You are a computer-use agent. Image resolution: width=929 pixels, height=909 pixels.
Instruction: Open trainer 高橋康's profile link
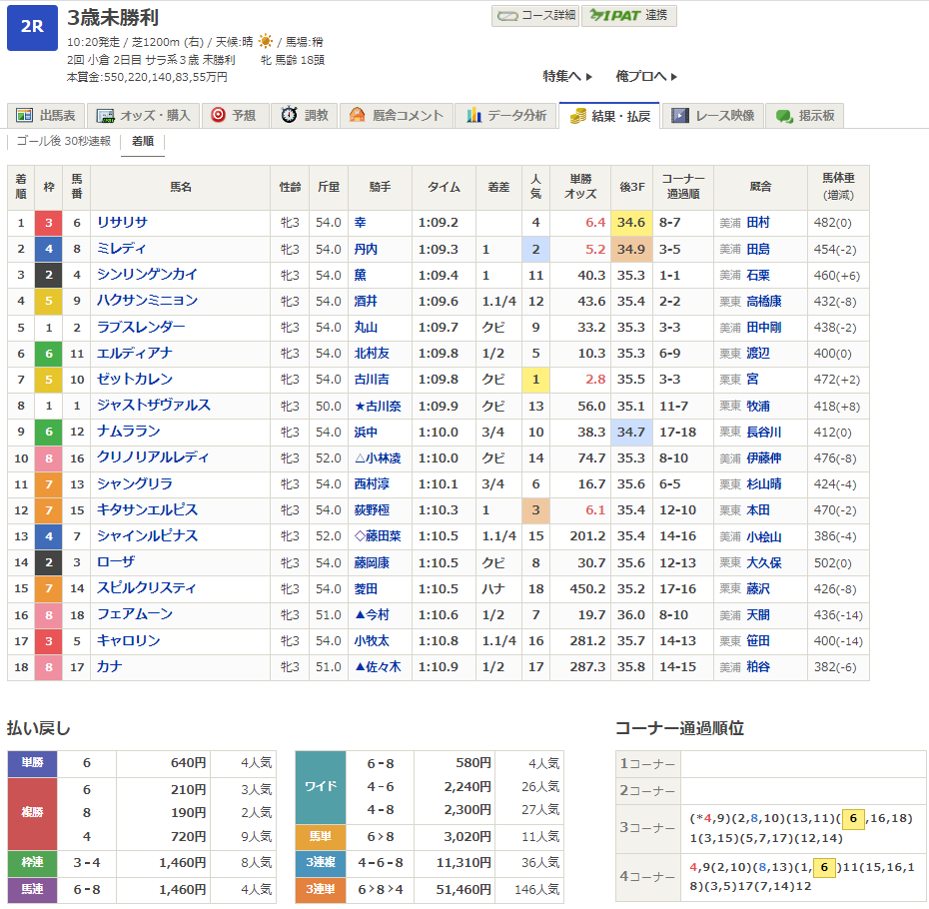click(764, 301)
